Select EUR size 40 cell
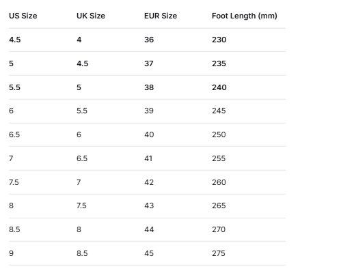This screenshot has height=269, width=341. click(149, 134)
